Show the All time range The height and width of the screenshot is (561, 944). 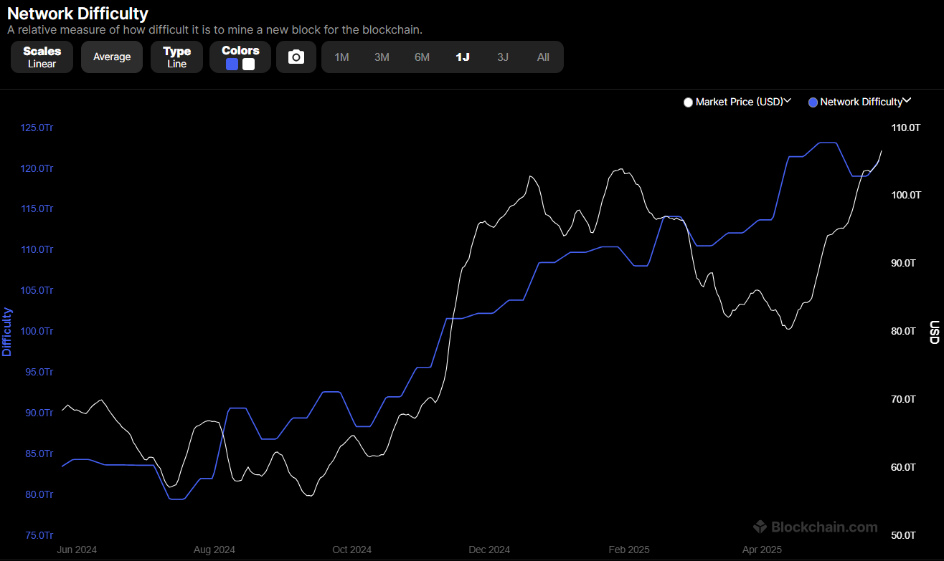coord(543,57)
